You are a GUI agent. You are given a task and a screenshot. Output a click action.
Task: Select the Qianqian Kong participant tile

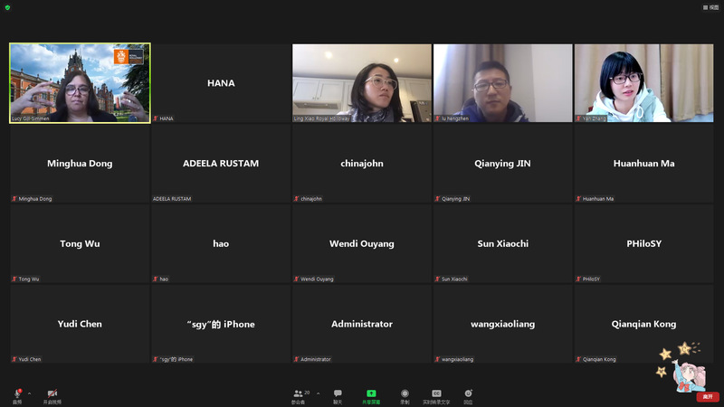pyautogui.click(x=643, y=324)
